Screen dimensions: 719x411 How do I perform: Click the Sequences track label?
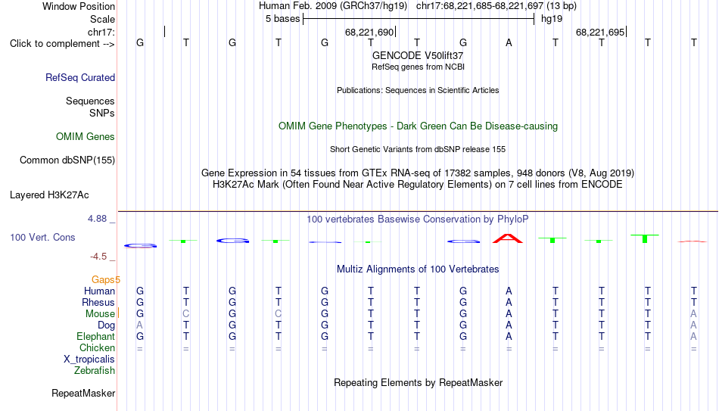(x=90, y=101)
